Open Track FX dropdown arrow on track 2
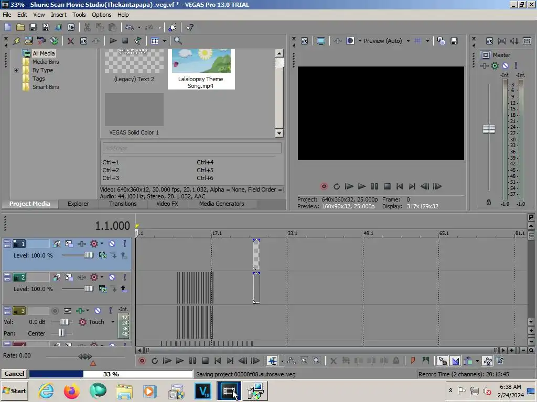The height and width of the screenshot is (402, 537). 102,277
